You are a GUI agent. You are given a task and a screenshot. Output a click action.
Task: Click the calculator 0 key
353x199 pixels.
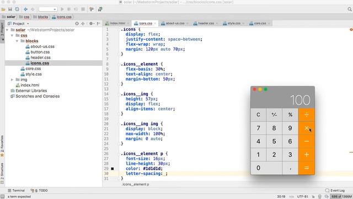[x=266, y=168]
